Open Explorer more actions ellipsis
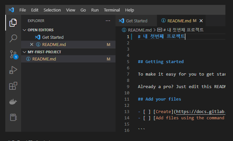233x141 pixels. 108,21
